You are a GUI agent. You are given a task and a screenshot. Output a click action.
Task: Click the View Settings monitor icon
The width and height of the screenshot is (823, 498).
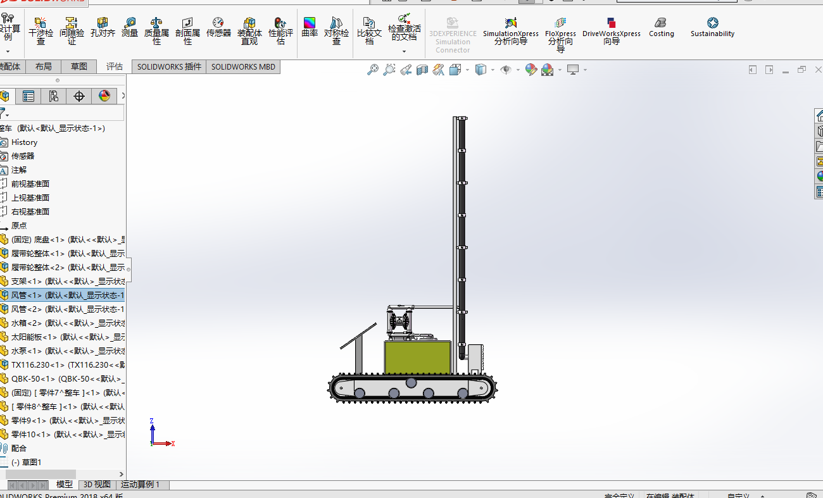(x=573, y=70)
